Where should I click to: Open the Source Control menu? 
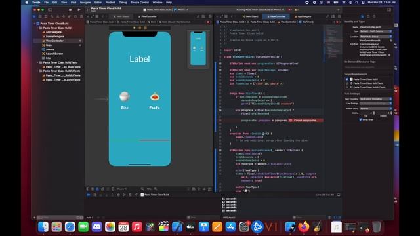pos(140,3)
